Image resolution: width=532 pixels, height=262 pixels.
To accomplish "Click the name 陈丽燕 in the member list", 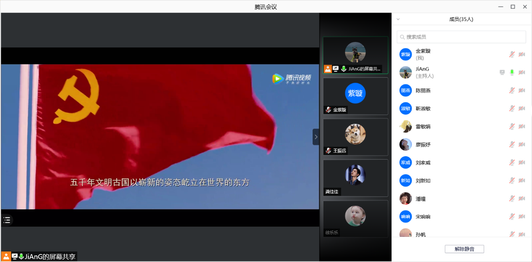I will 423,90.
